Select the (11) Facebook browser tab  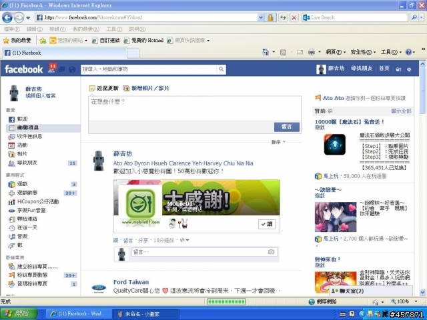tap(65, 53)
